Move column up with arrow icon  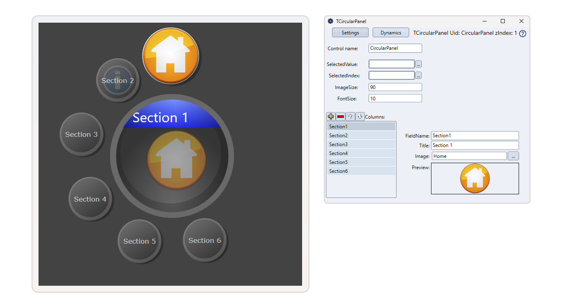click(350, 117)
